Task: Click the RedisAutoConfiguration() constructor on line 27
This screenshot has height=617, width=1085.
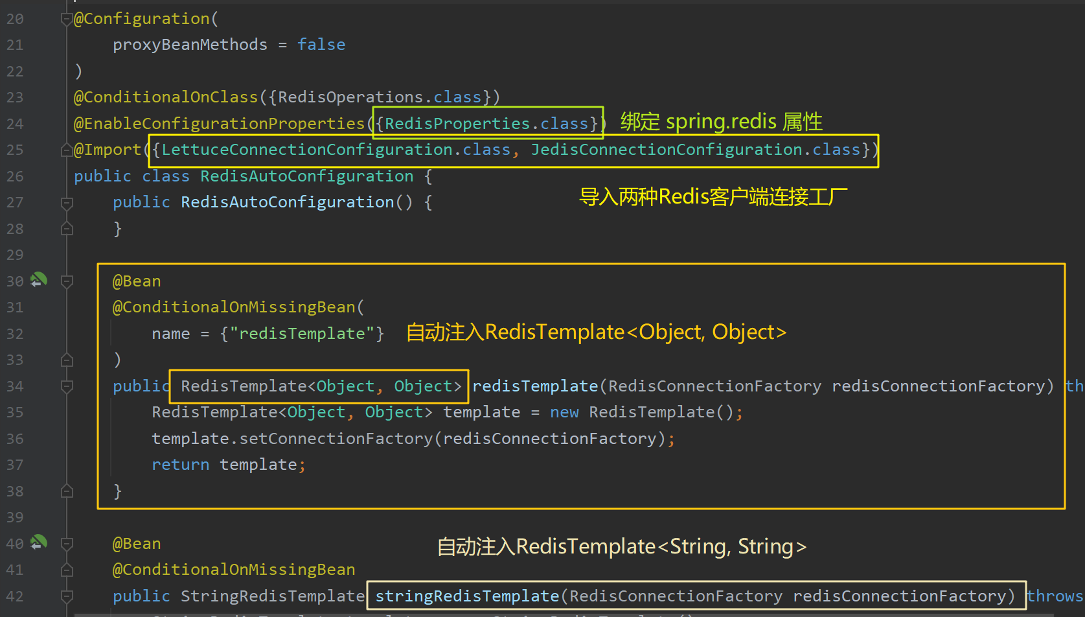Action: click(297, 202)
